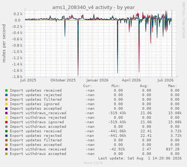Click the 'Januar 2026' x-axis label

[97, 80]
